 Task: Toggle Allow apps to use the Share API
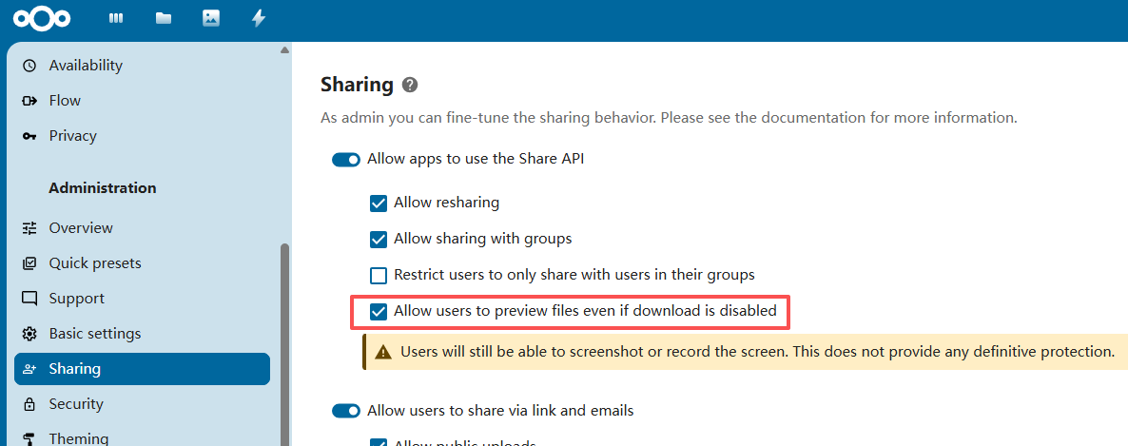345,160
